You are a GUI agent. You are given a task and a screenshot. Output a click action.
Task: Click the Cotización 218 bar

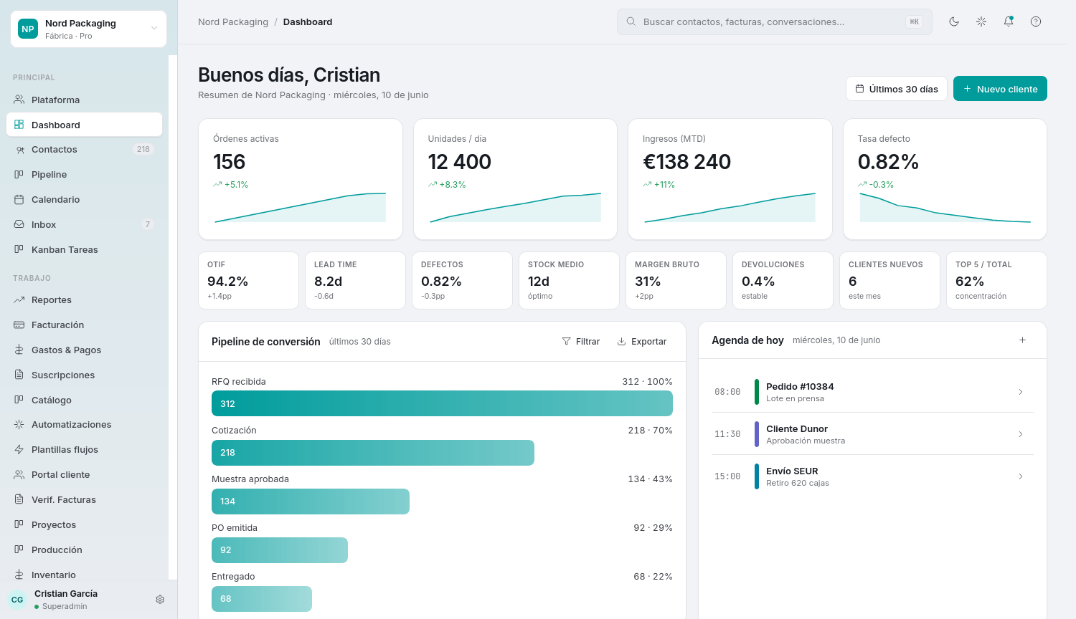point(373,453)
